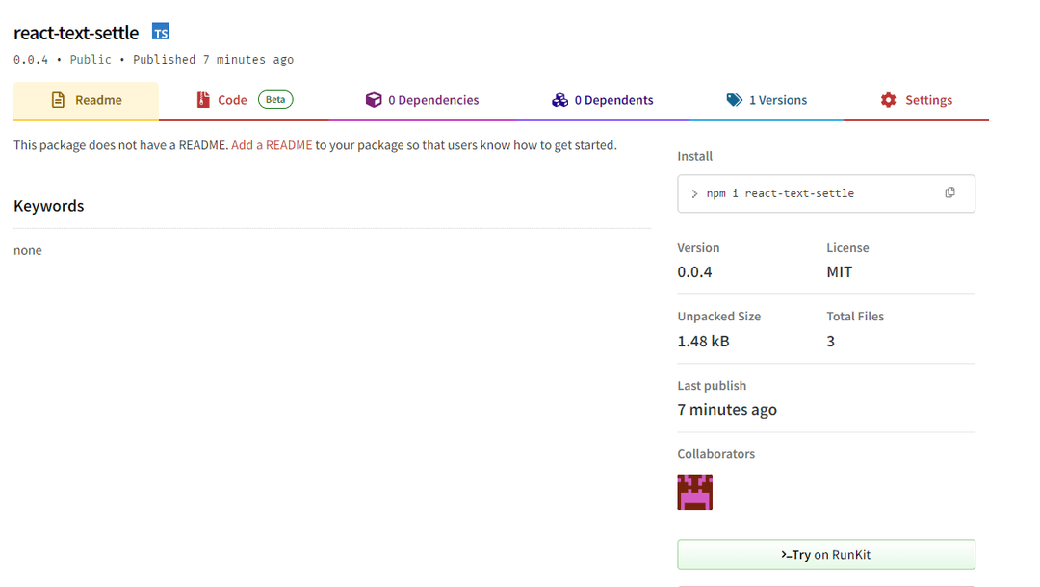Image resolution: width=1040 pixels, height=587 pixels.
Task: Click the TypeScript TS badge icon
Action: [x=161, y=32]
